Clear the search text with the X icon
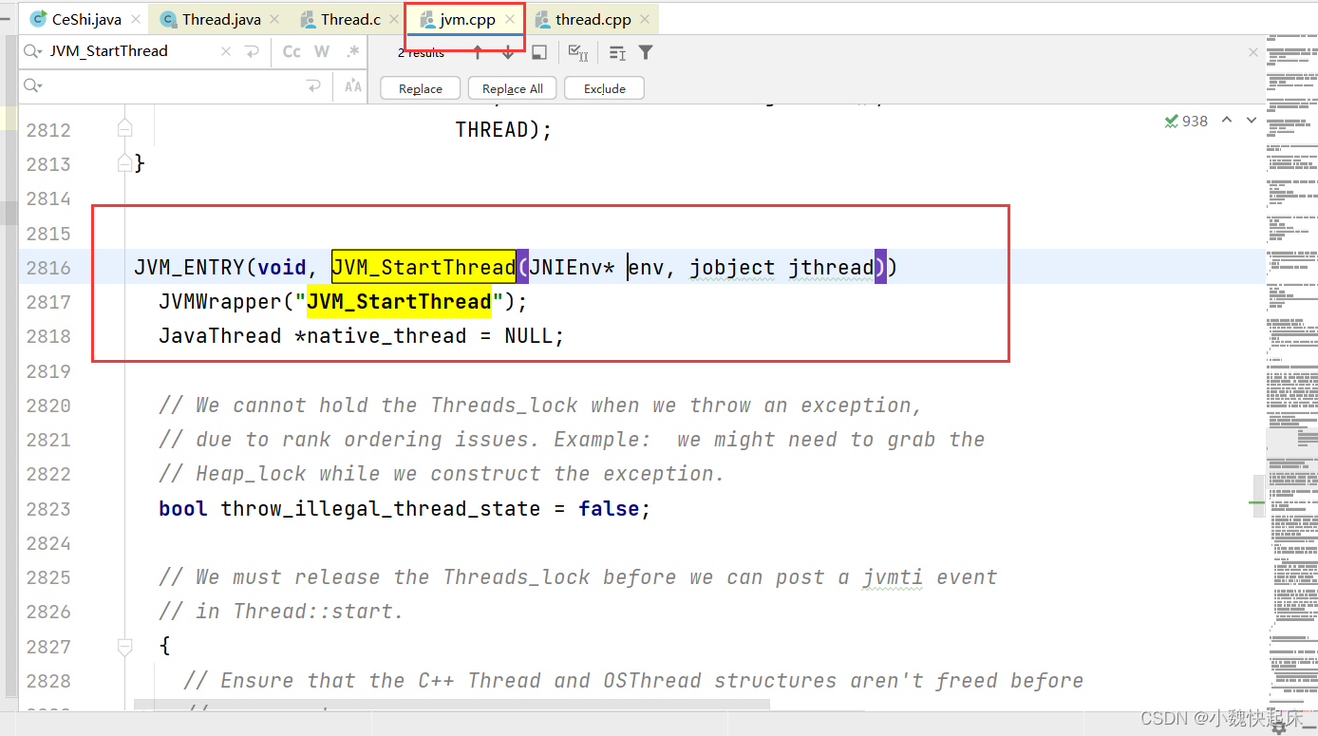This screenshot has width=1318, height=736. tap(226, 51)
